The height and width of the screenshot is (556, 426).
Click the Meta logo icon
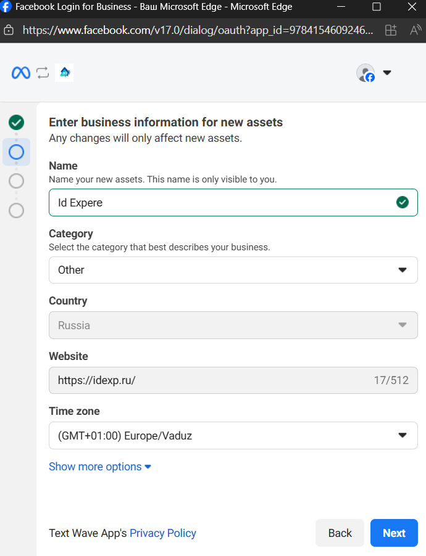click(x=21, y=73)
